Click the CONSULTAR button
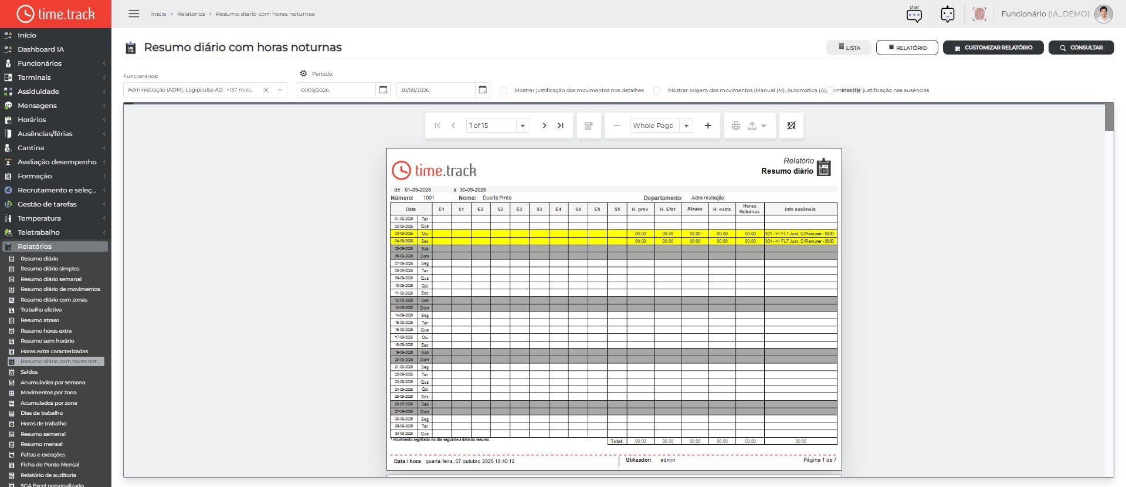Image resolution: width=1126 pixels, height=487 pixels. coord(1081,48)
